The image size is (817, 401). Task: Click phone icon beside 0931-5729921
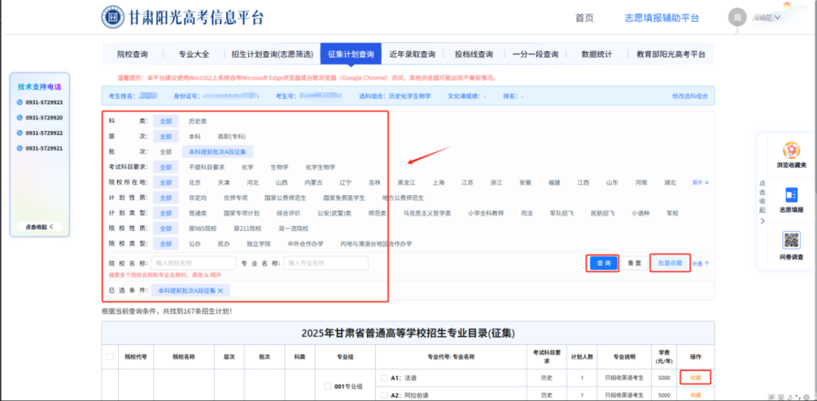[20, 148]
